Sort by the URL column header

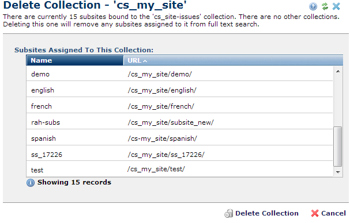click(233, 60)
